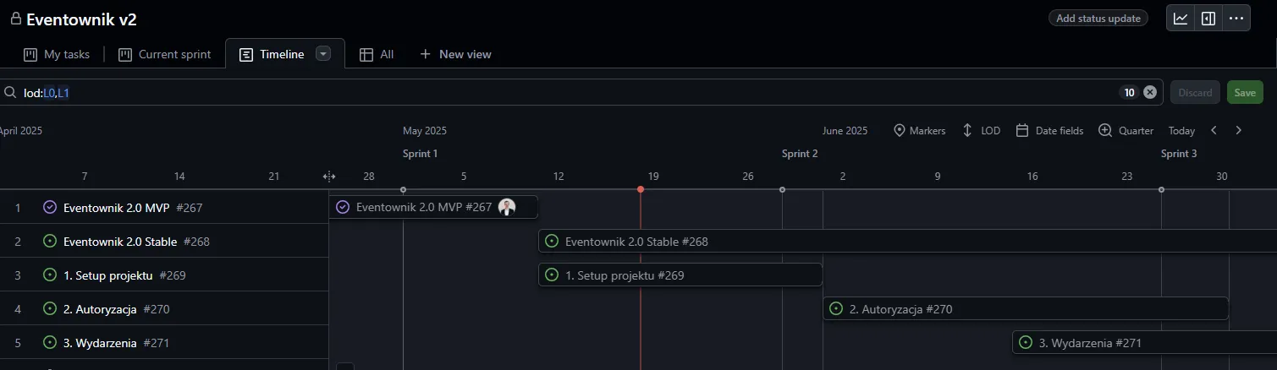Open the Quarter zoom level dropdown

click(x=1126, y=131)
